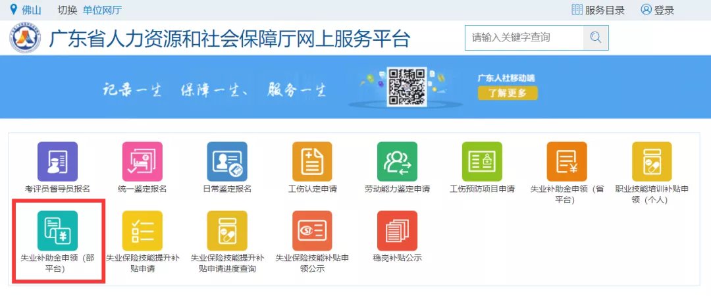Open 职业技能培训补贴申领（个人）icon
This screenshot has width=711, height=296.
coord(652,161)
